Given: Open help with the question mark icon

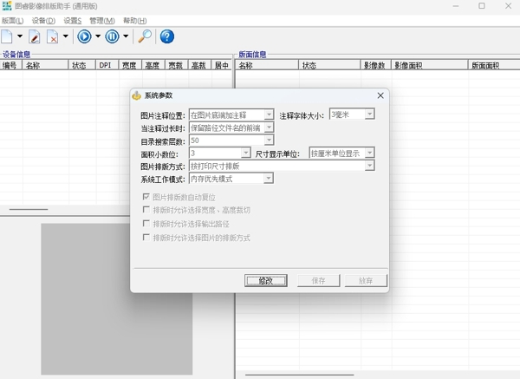Looking at the screenshot, I should (167, 36).
